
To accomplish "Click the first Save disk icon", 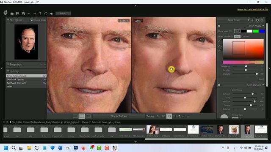I will pyautogui.click(x=18, y=14).
